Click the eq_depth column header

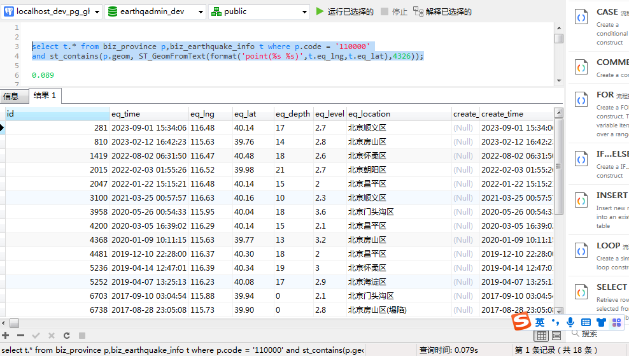point(293,113)
